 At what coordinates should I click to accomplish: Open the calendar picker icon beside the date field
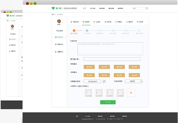coord(104,81)
